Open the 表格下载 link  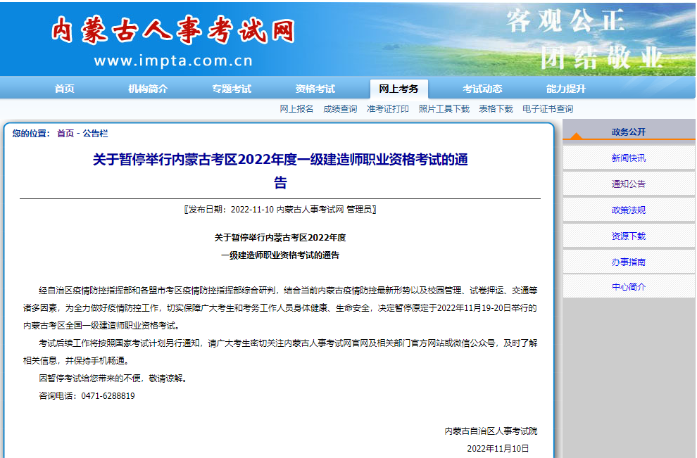pyautogui.click(x=496, y=109)
